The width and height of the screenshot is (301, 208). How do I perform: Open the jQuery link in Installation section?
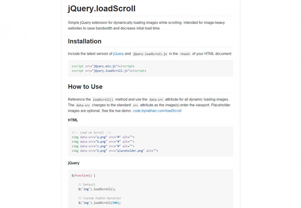click(118, 54)
